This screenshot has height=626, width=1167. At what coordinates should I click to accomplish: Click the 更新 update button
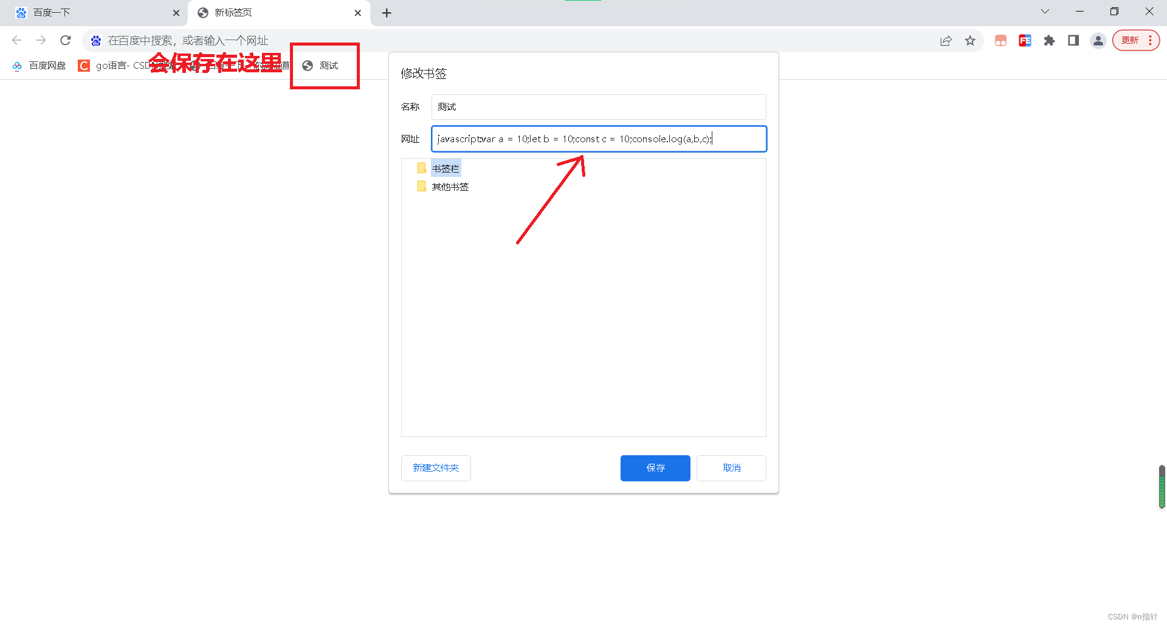[1136, 41]
